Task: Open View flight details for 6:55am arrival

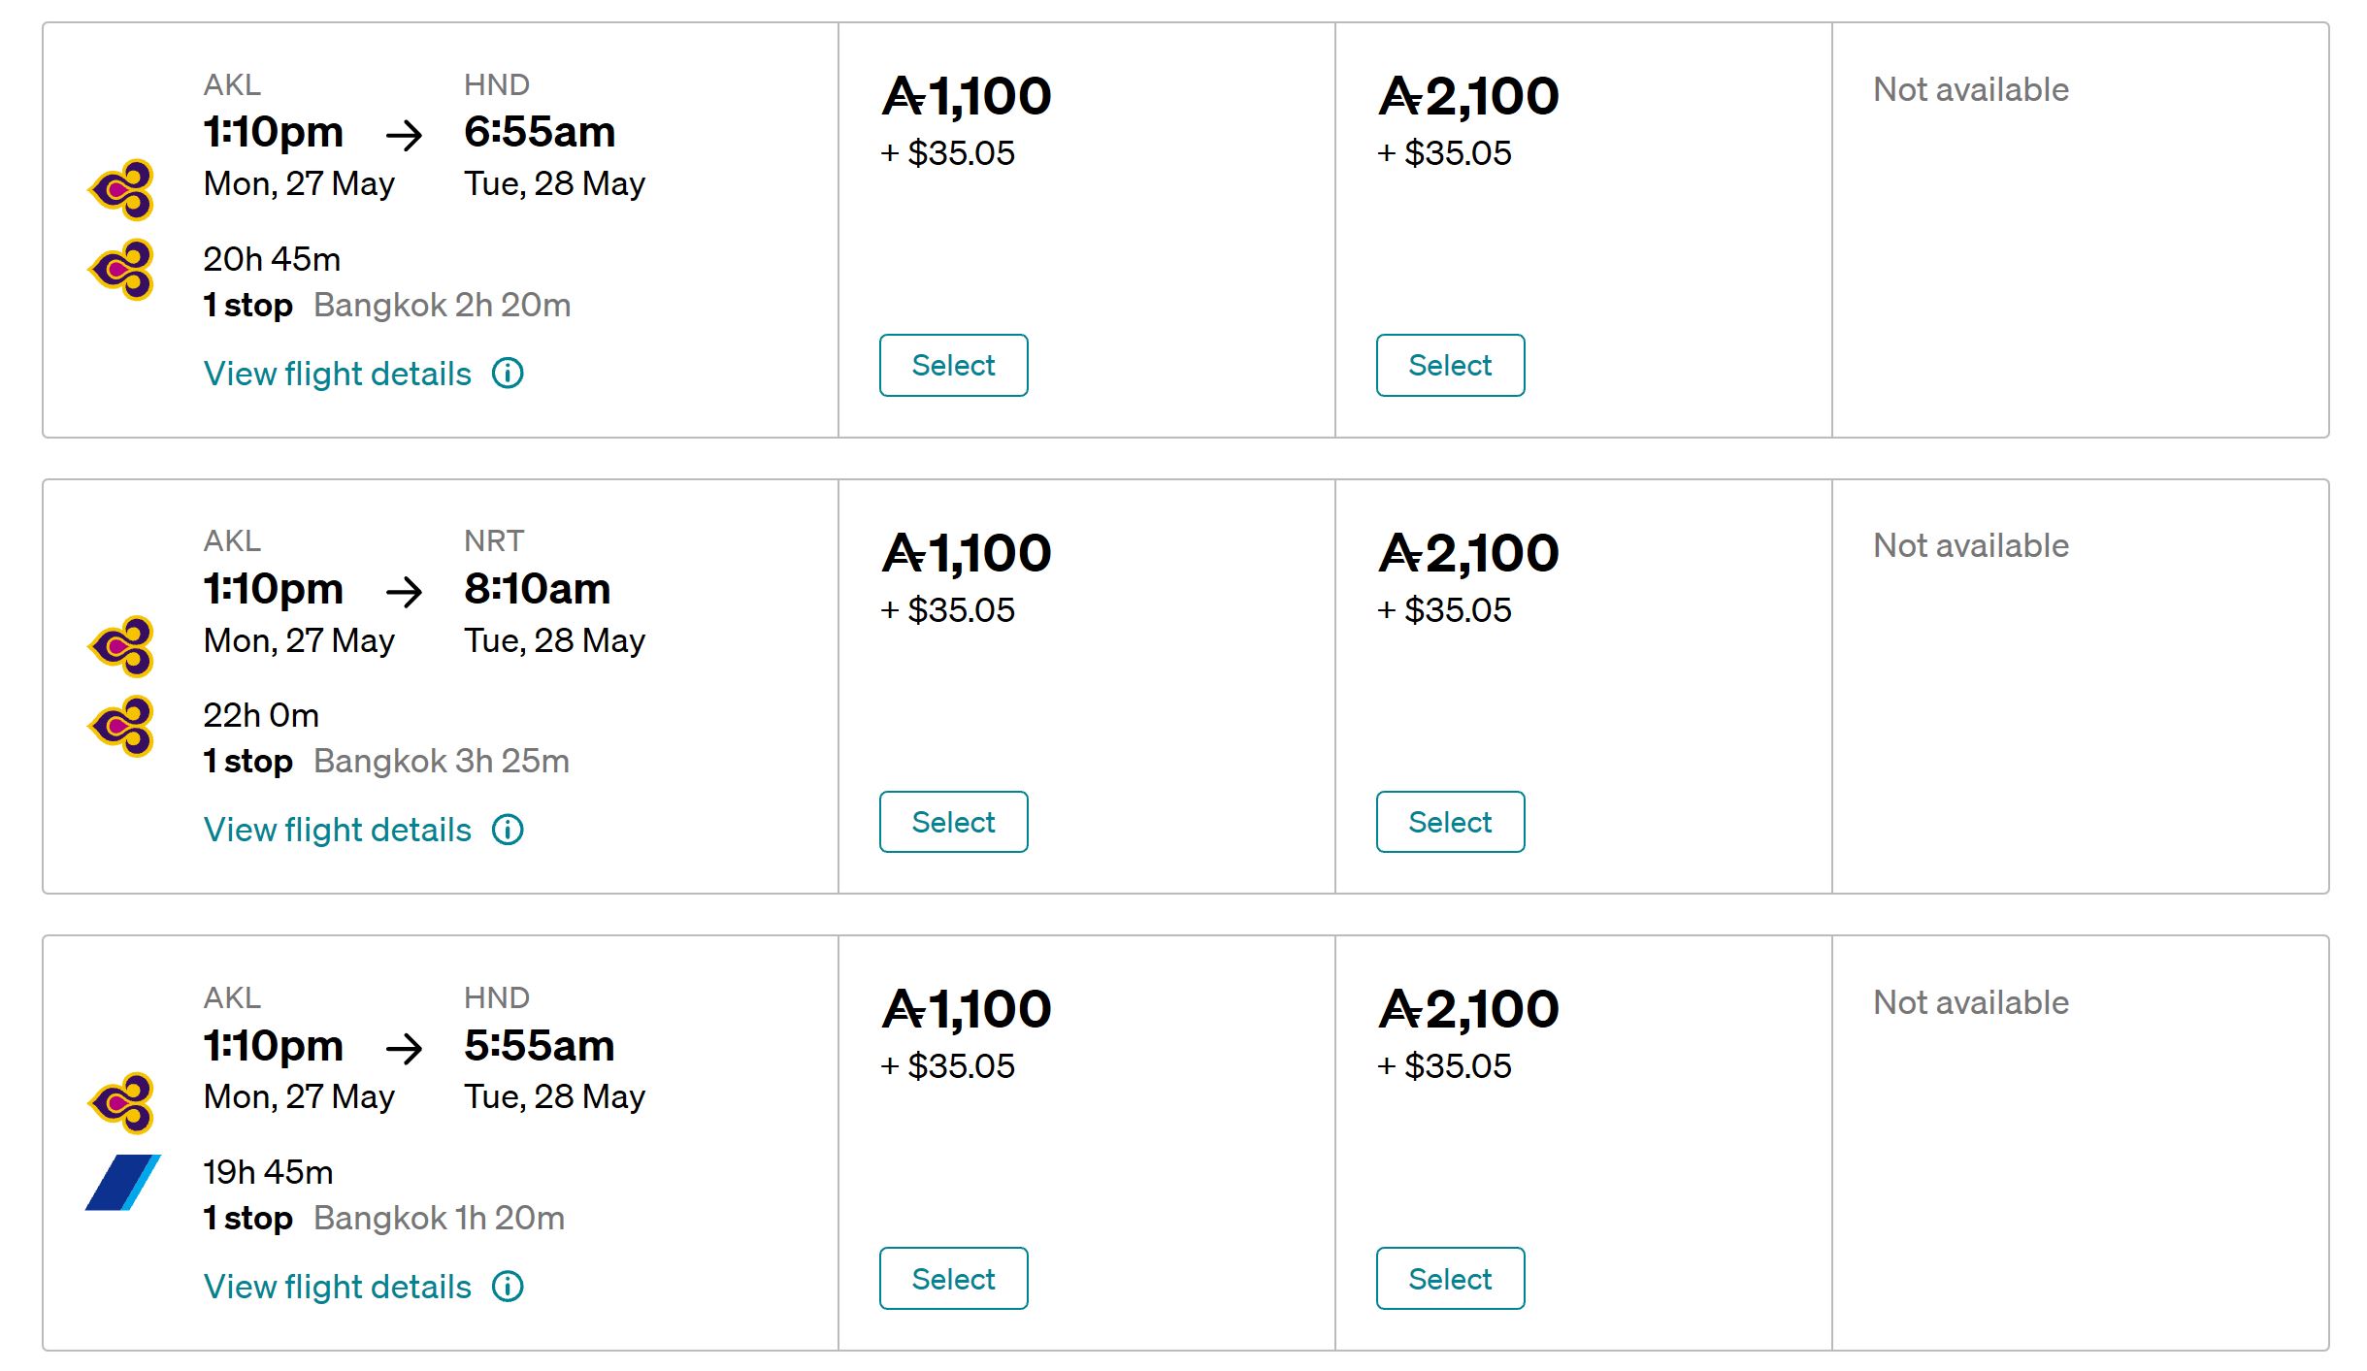Action: click(x=337, y=374)
